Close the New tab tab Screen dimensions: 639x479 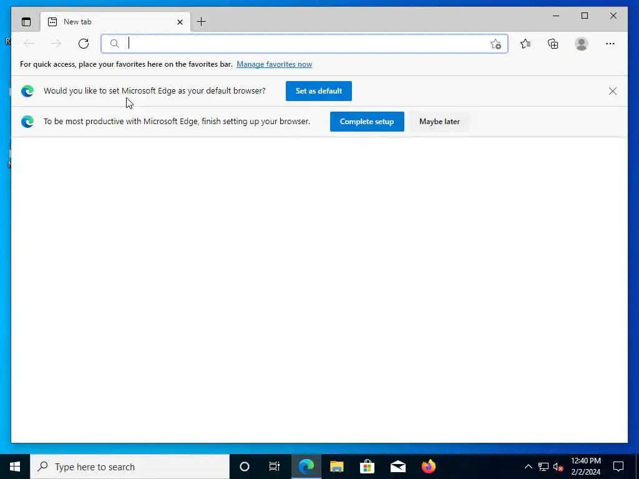[180, 22]
